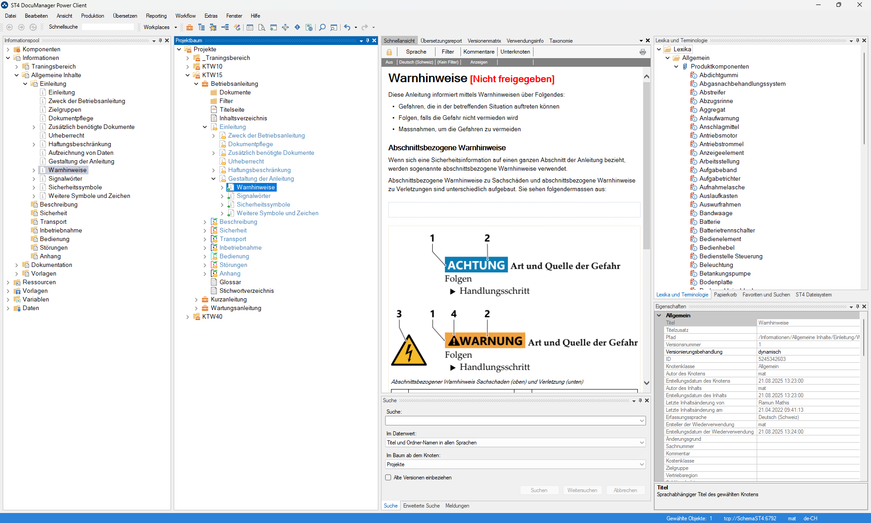Toggle the pin on the Eigenschaften panel
Image resolution: width=871 pixels, height=523 pixels.
857,306
